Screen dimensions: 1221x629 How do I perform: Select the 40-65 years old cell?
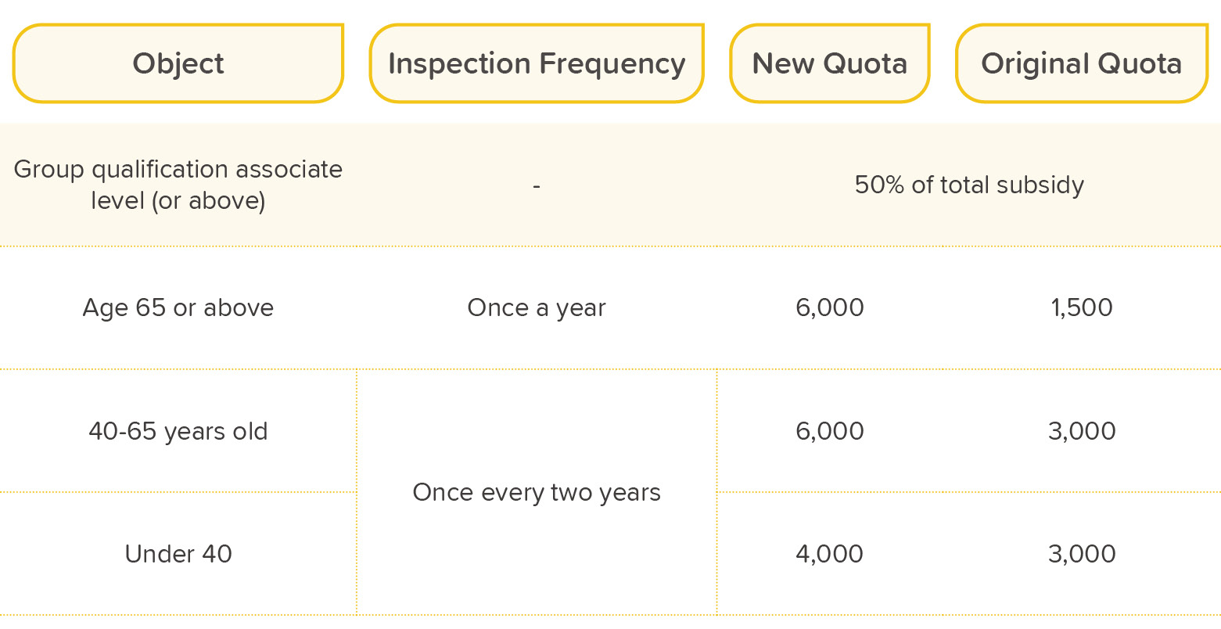pyautogui.click(x=178, y=431)
